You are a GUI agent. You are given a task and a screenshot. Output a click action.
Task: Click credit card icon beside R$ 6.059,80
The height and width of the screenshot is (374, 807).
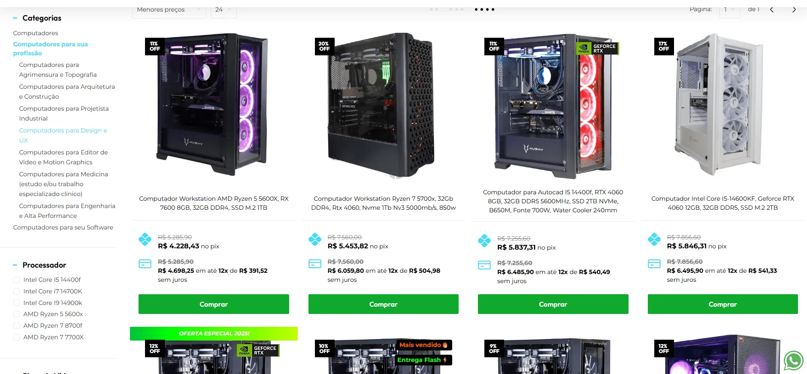tap(315, 264)
